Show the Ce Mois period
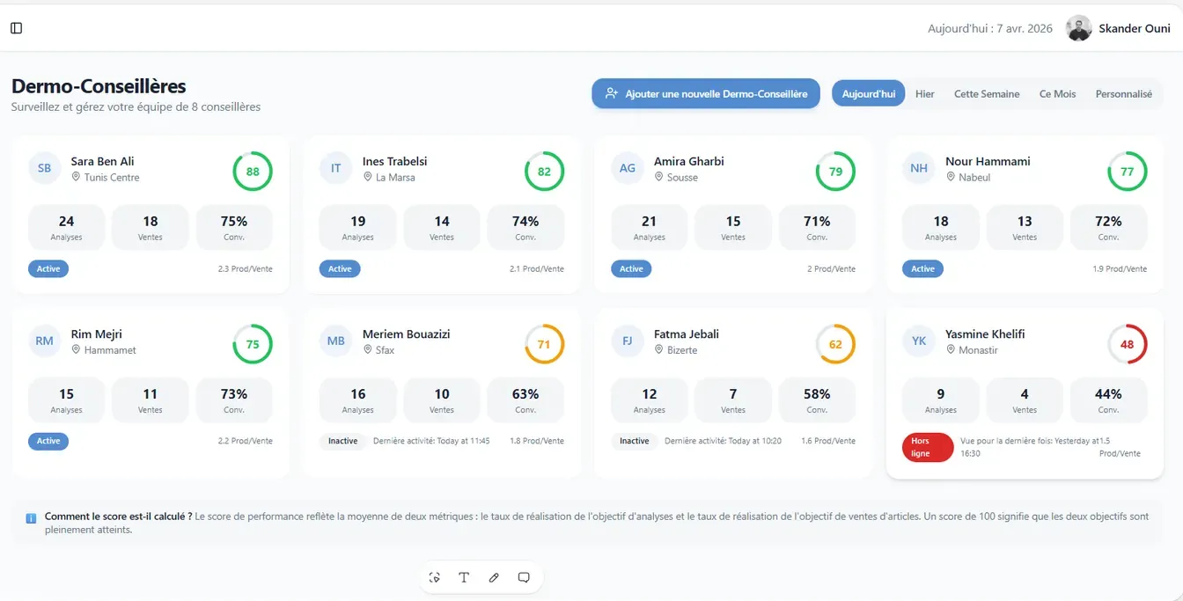Screen dimensions: 1183x601 [1057, 93]
